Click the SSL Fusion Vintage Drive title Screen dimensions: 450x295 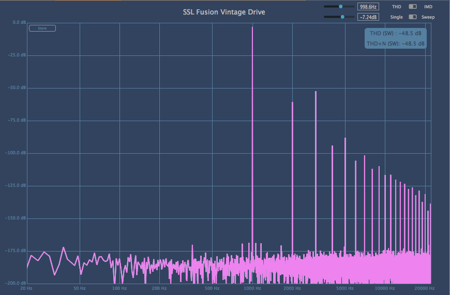pyautogui.click(x=224, y=12)
